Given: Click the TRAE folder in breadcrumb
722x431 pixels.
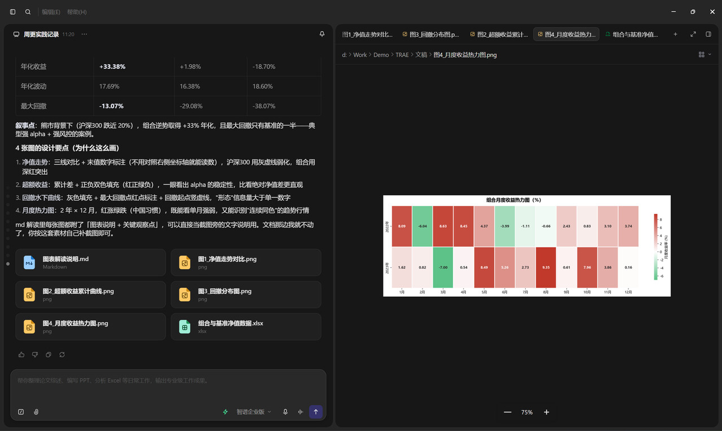Looking at the screenshot, I should tap(402, 55).
